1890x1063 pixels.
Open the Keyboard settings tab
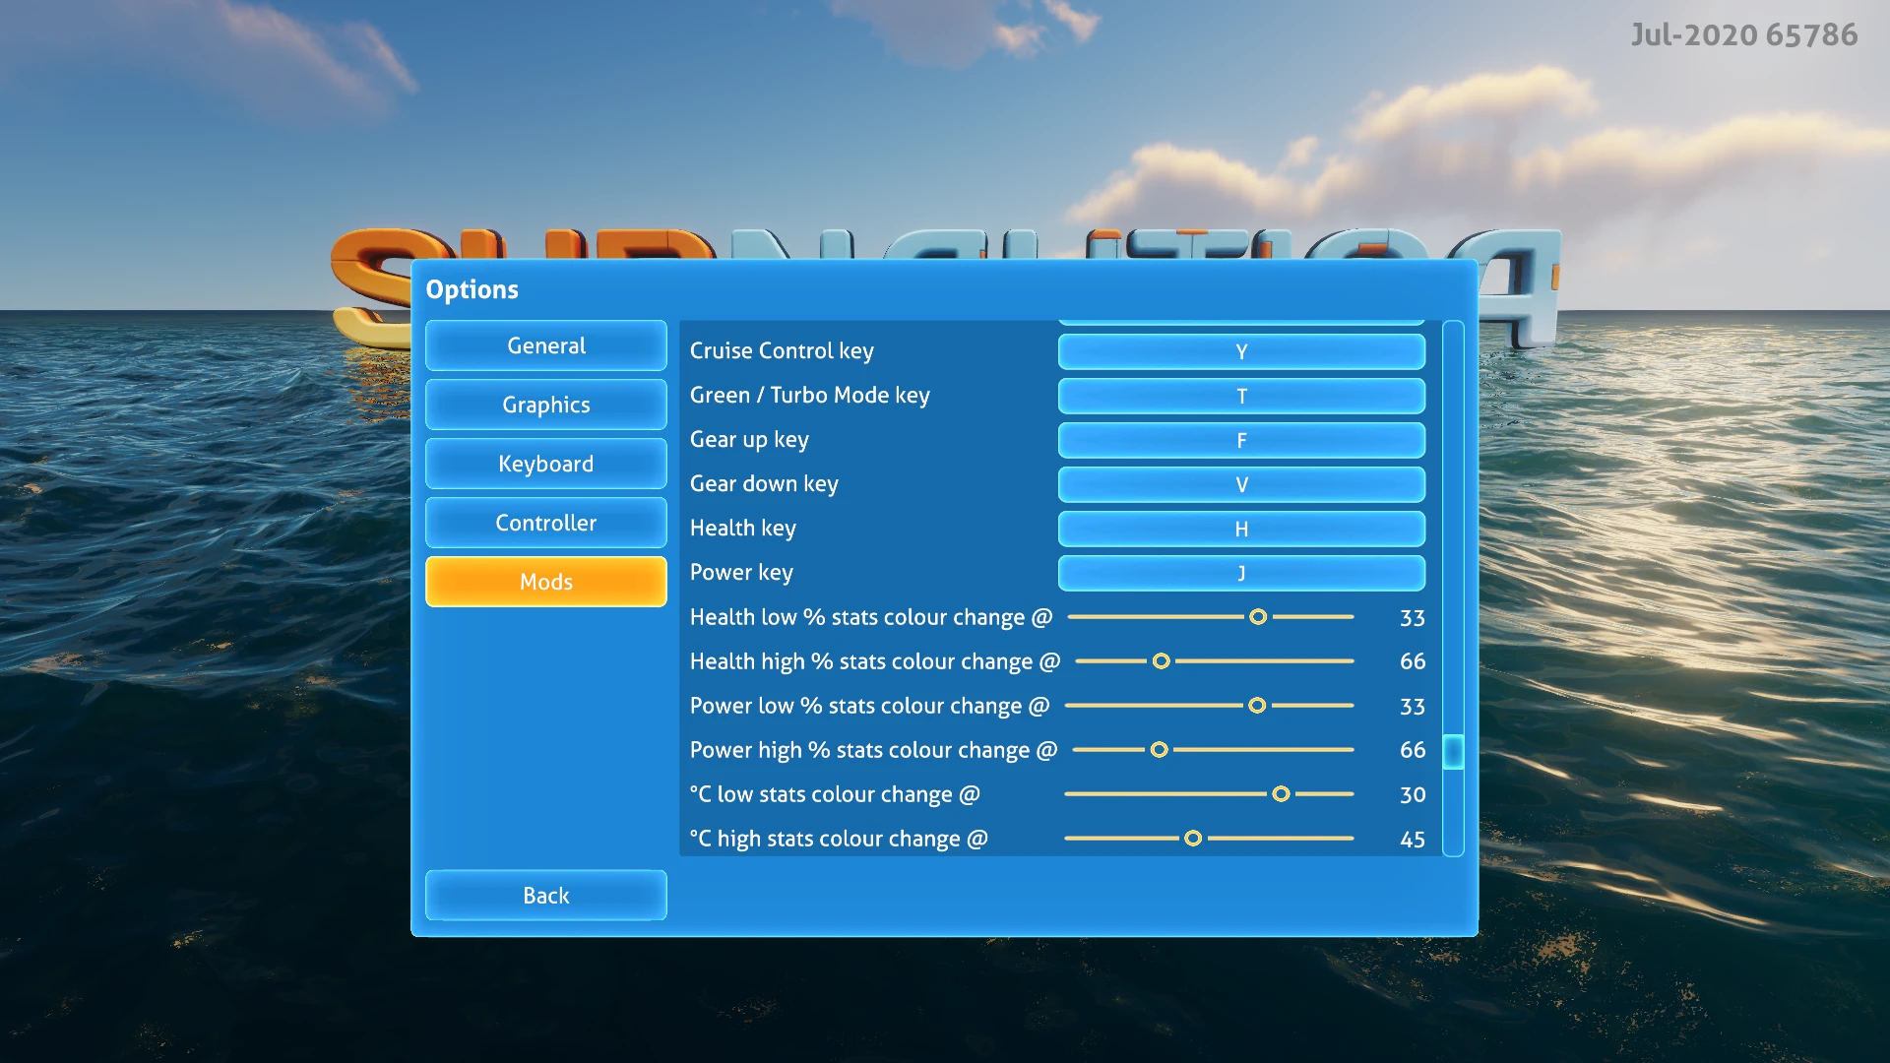coord(545,464)
